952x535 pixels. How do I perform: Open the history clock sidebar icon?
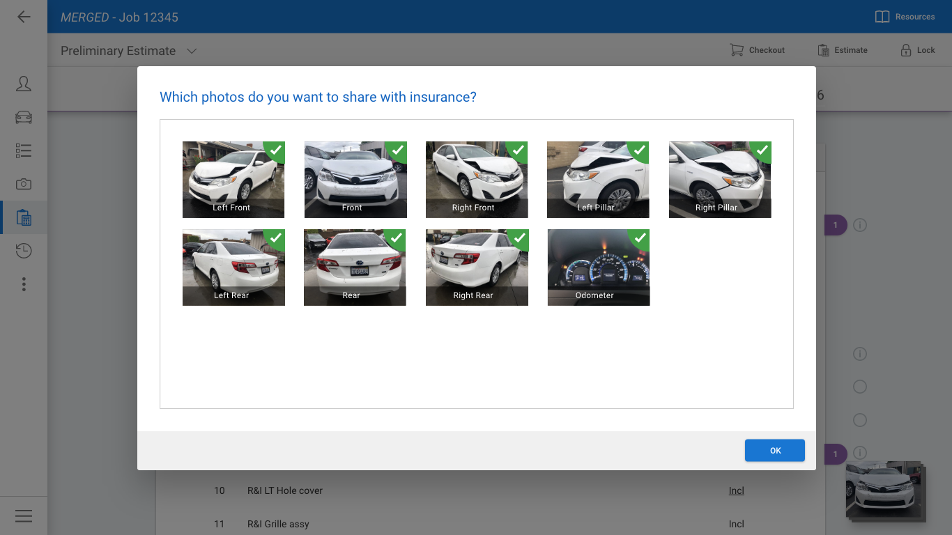24,251
